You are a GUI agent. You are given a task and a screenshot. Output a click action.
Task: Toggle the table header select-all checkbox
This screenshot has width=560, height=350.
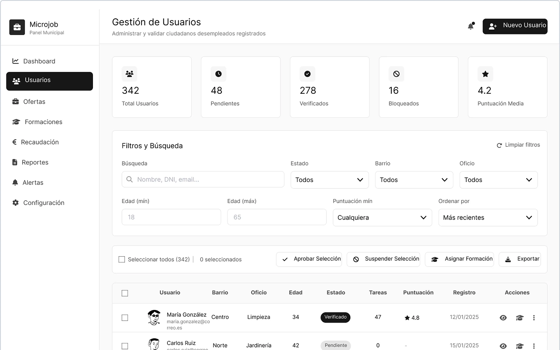tap(125, 293)
